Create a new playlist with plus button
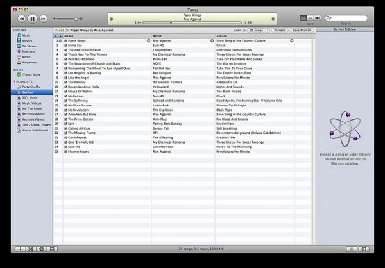This screenshot has width=385, height=268. [21, 249]
